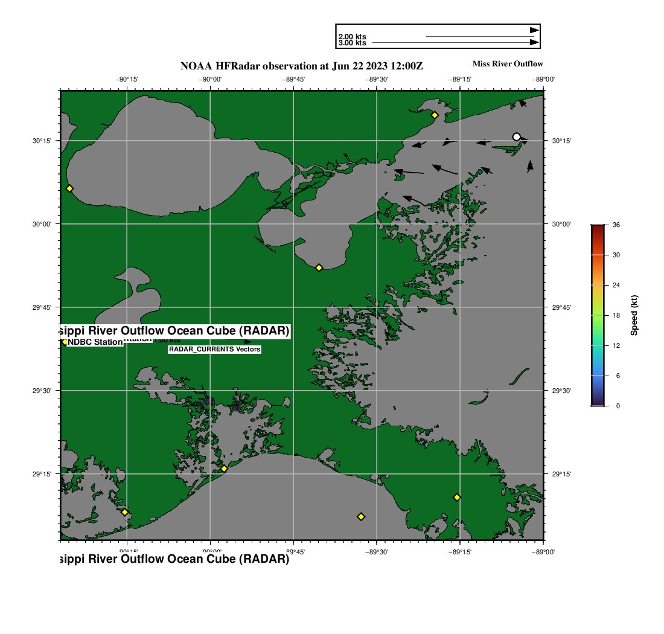Pick the yellow diamond in the southwest corner
This screenshot has width=664, height=634.
click(125, 512)
